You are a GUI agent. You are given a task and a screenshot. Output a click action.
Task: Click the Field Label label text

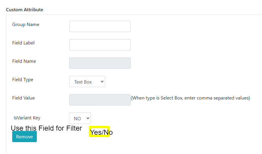23,43
